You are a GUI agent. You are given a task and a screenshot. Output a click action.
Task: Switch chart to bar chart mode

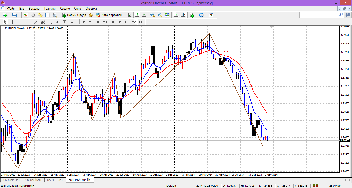(130, 15)
